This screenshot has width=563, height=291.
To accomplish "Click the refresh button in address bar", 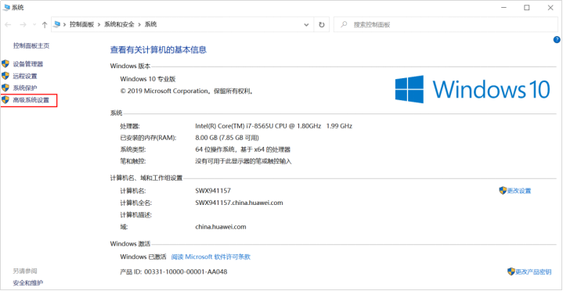I will 322,25.
